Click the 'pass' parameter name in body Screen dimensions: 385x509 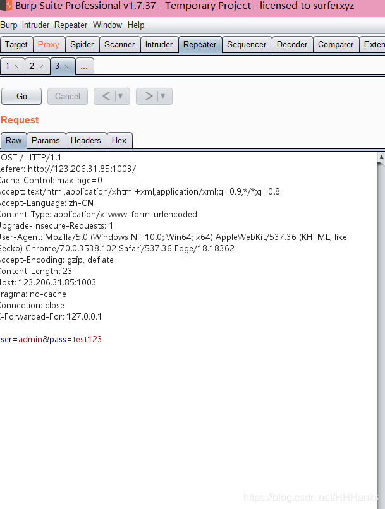coord(58,340)
